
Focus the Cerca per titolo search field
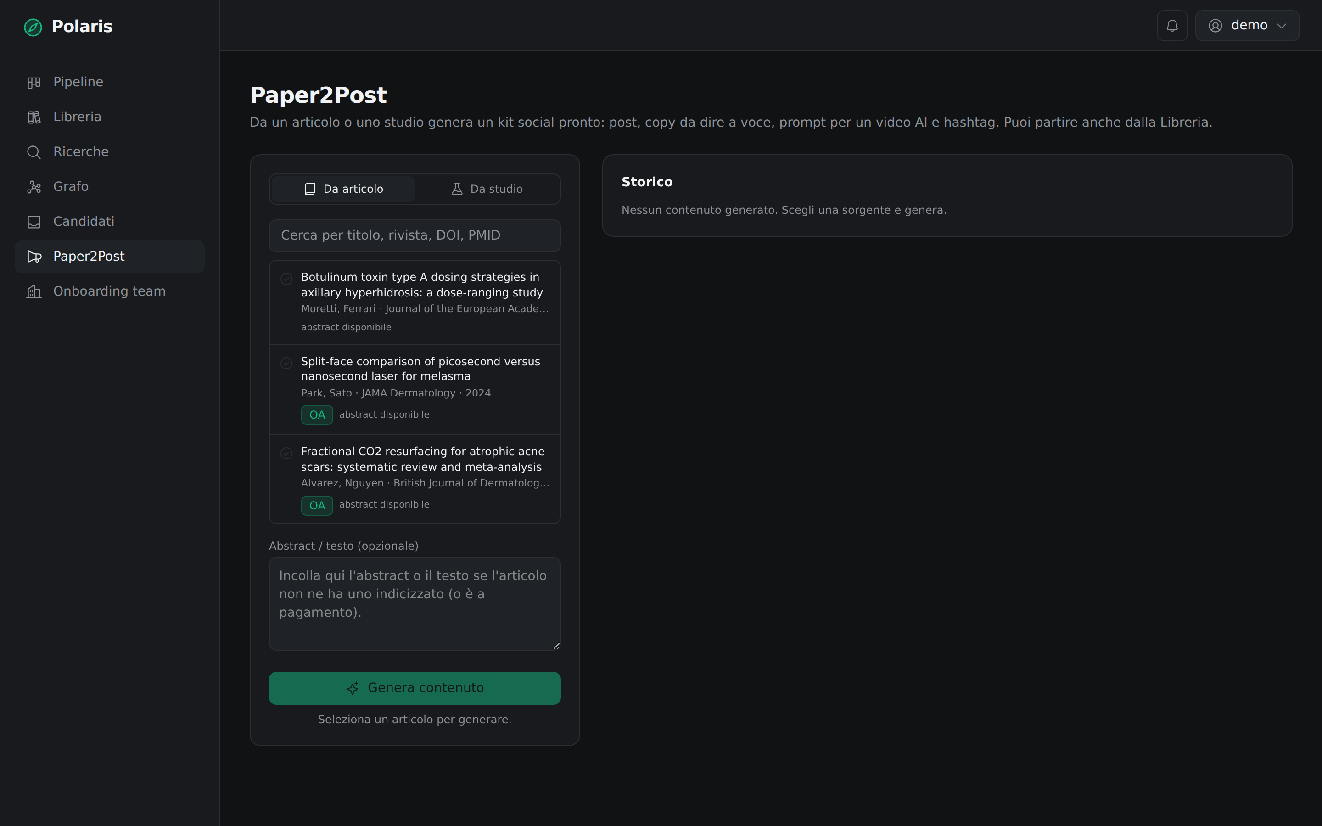pos(415,236)
